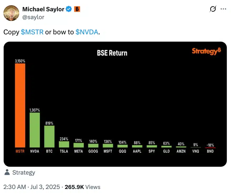Click the BSE Return chart image
This screenshot has height=195, width=231.
115,104
